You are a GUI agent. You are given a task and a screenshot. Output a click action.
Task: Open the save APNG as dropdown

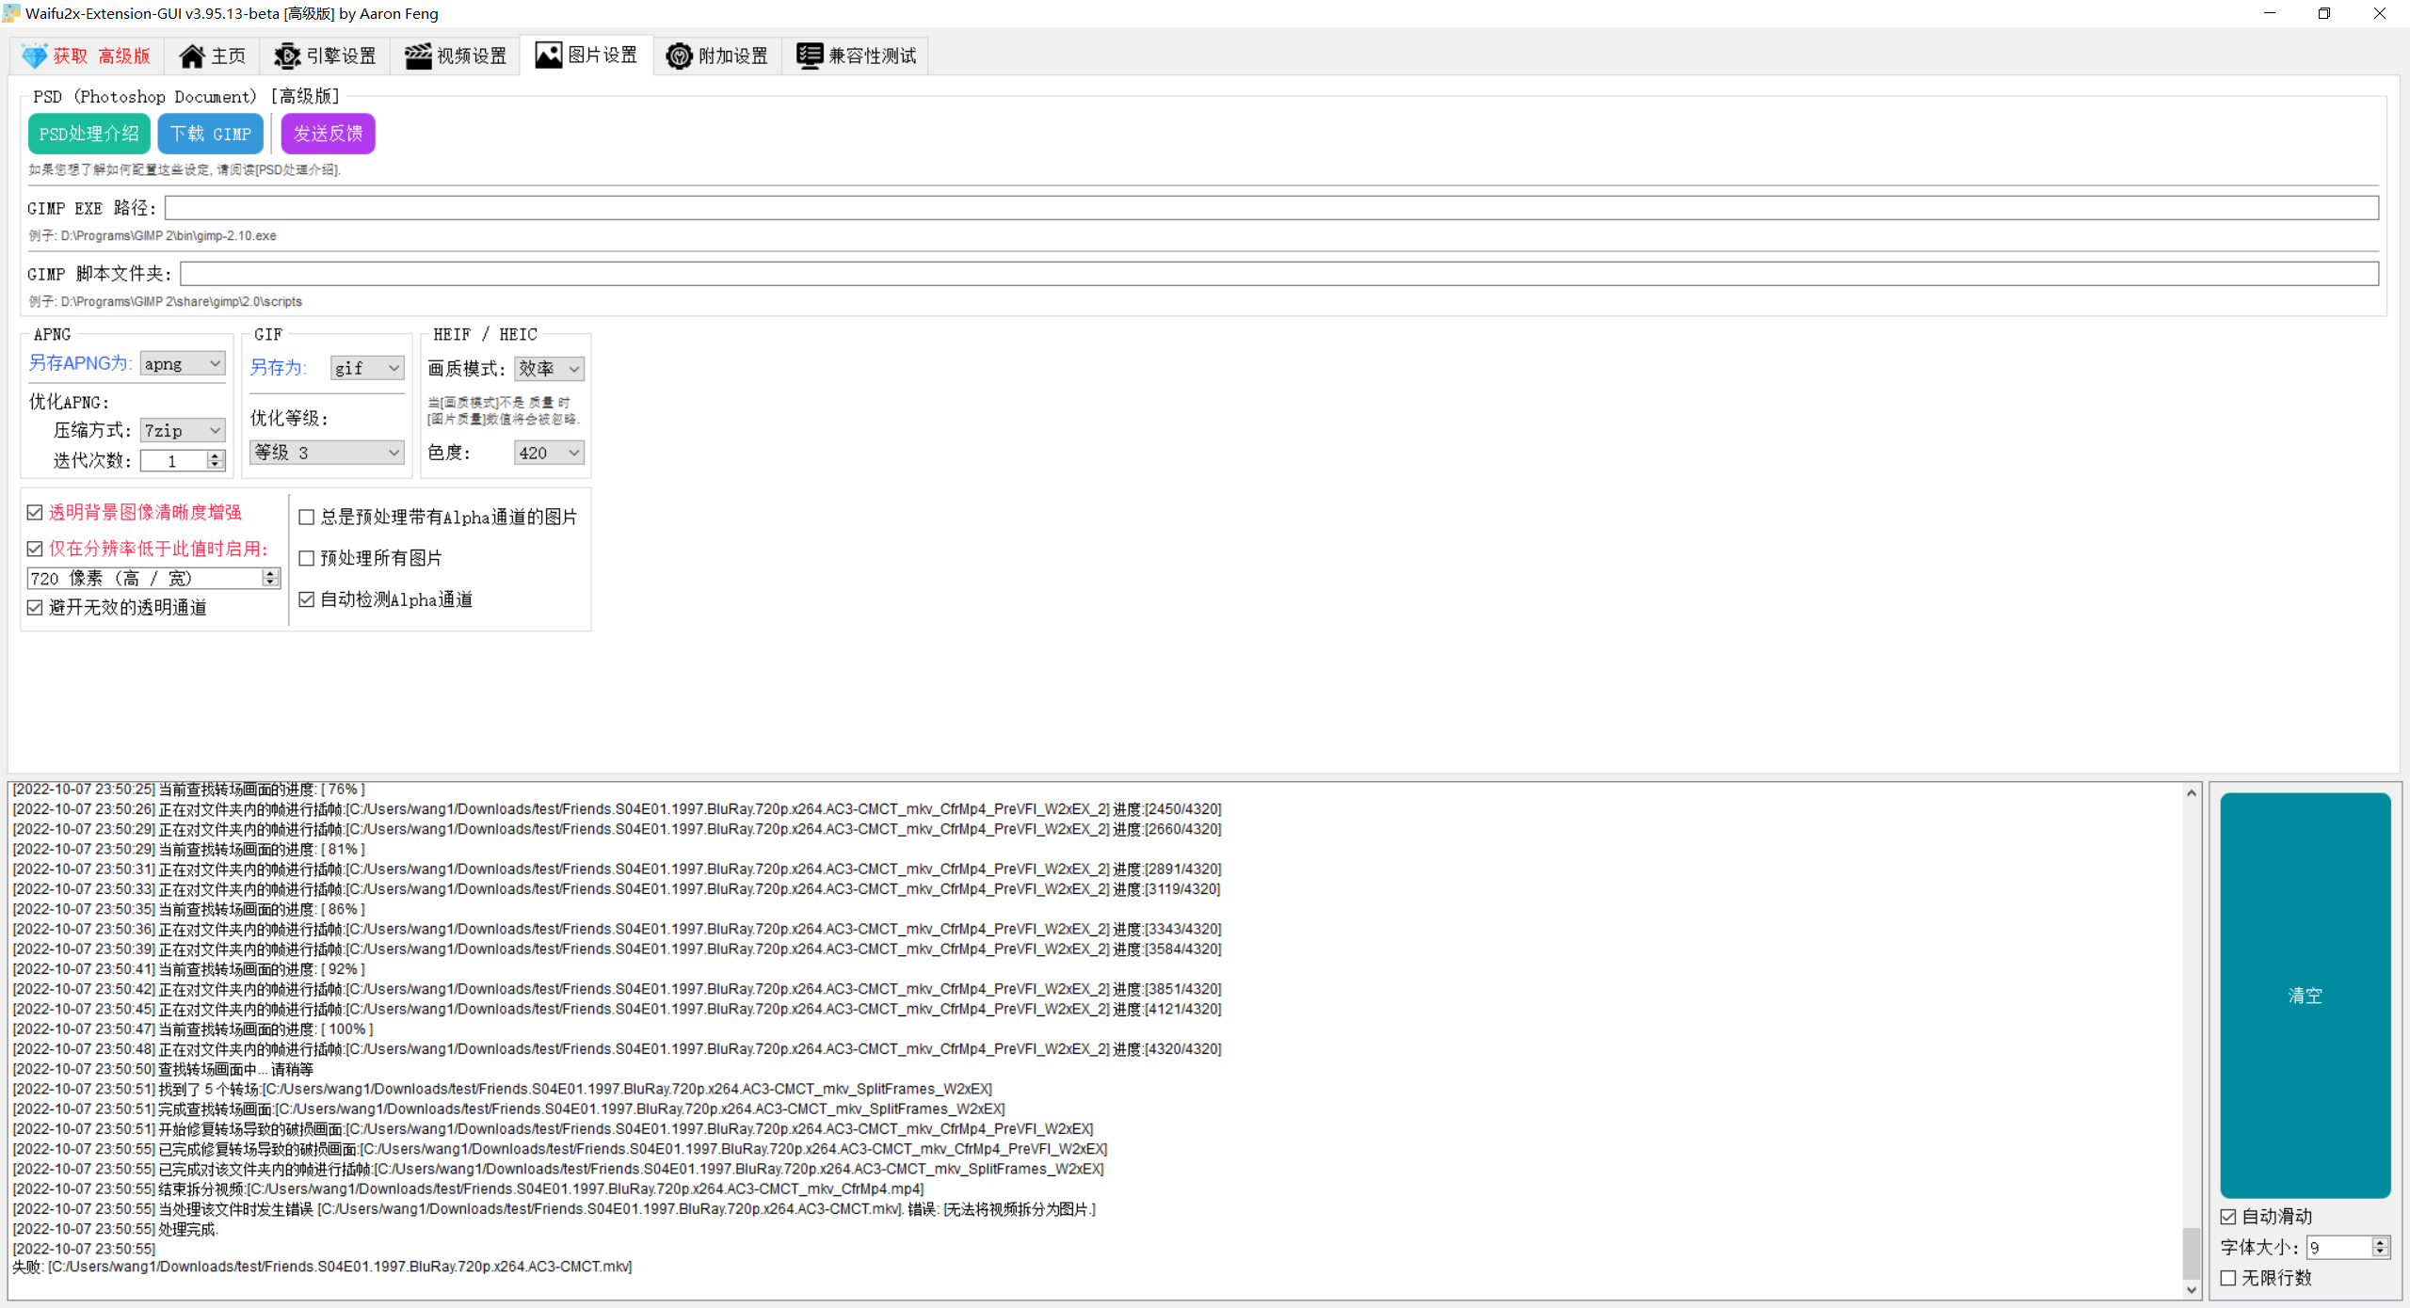[183, 364]
